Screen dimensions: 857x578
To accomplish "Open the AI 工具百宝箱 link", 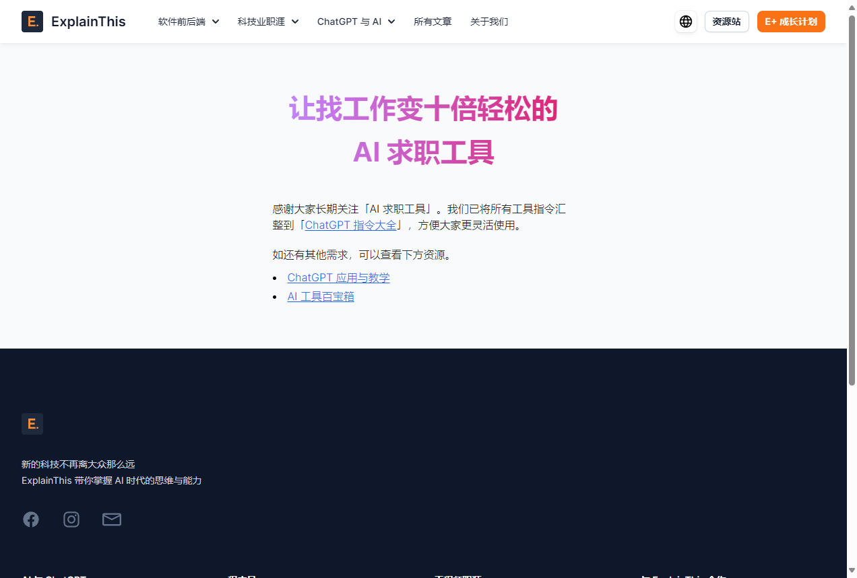I will pos(321,297).
